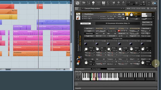Solo the Doublebass instrument with S button
161x90 pixels.
[x=127, y=14]
